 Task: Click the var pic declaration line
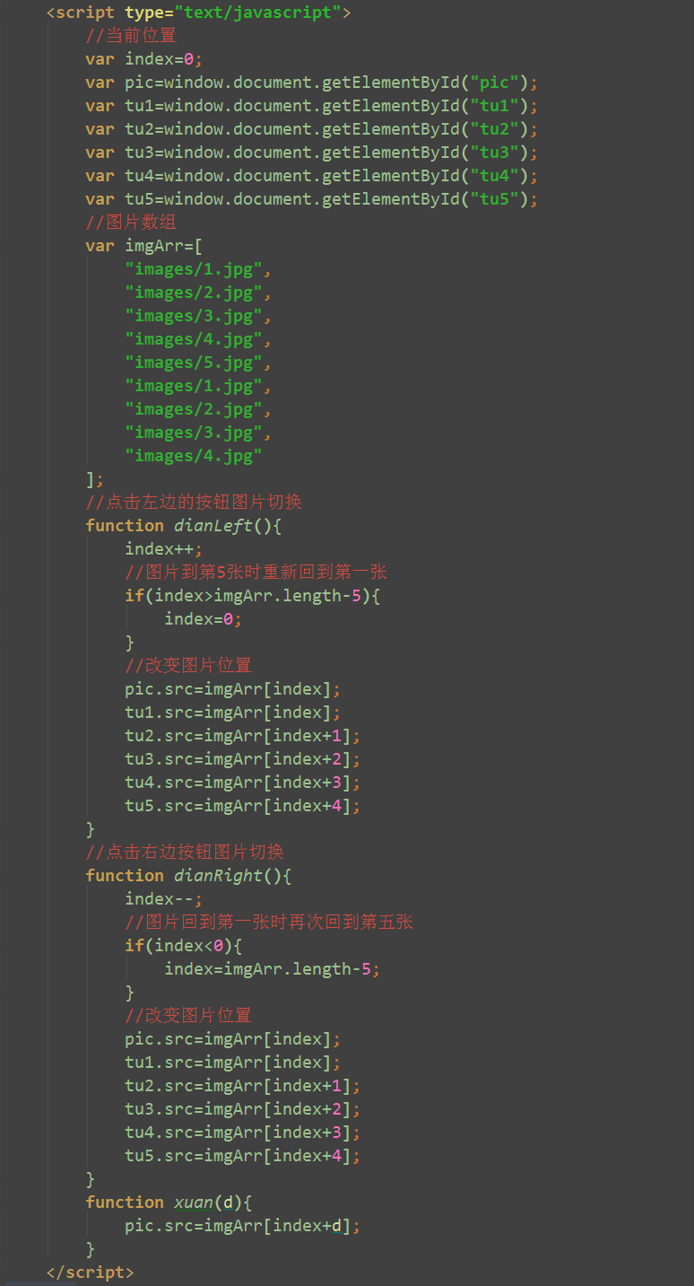pos(312,83)
